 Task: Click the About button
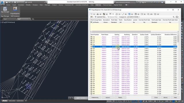(166, 98)
